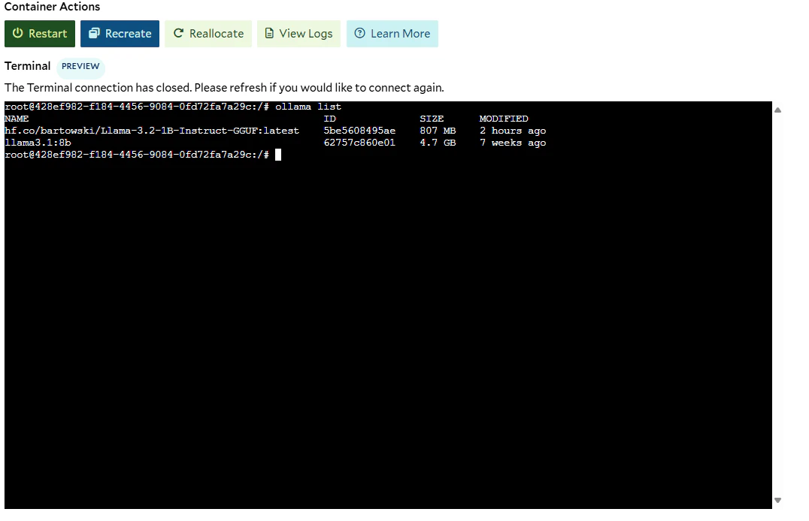This screenshot has width=809, height=521.
Task: Click the SIZE column header in terminal
Action: [x=432, y=119]
